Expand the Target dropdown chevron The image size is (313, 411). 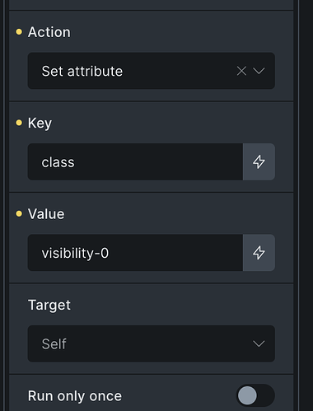[259, 343]
